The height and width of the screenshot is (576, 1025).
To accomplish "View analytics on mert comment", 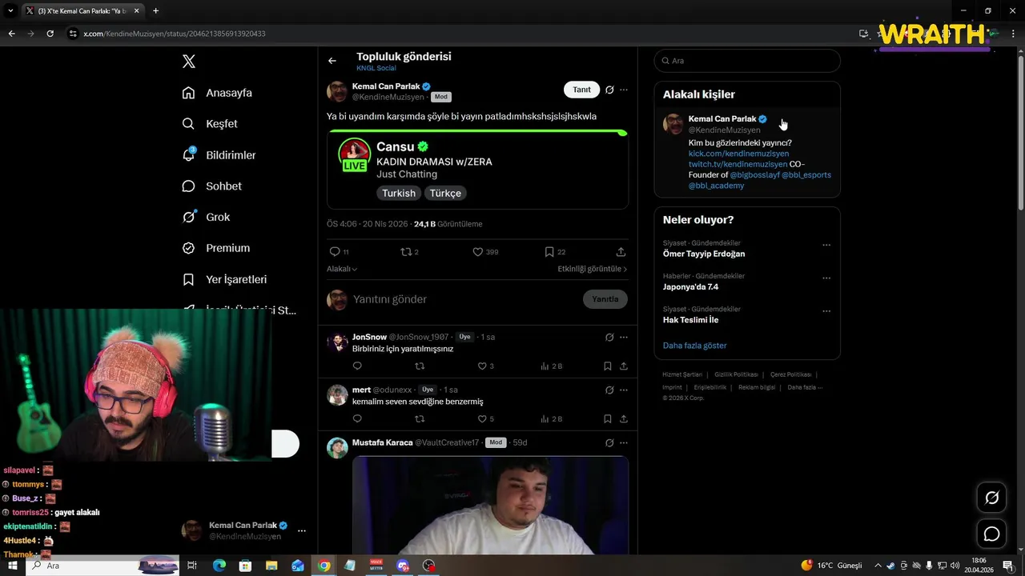I will (551, 419).
